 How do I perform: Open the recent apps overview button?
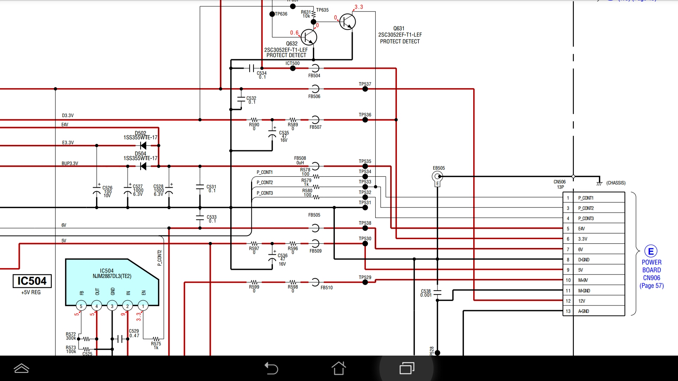click(x=407, y=368)
